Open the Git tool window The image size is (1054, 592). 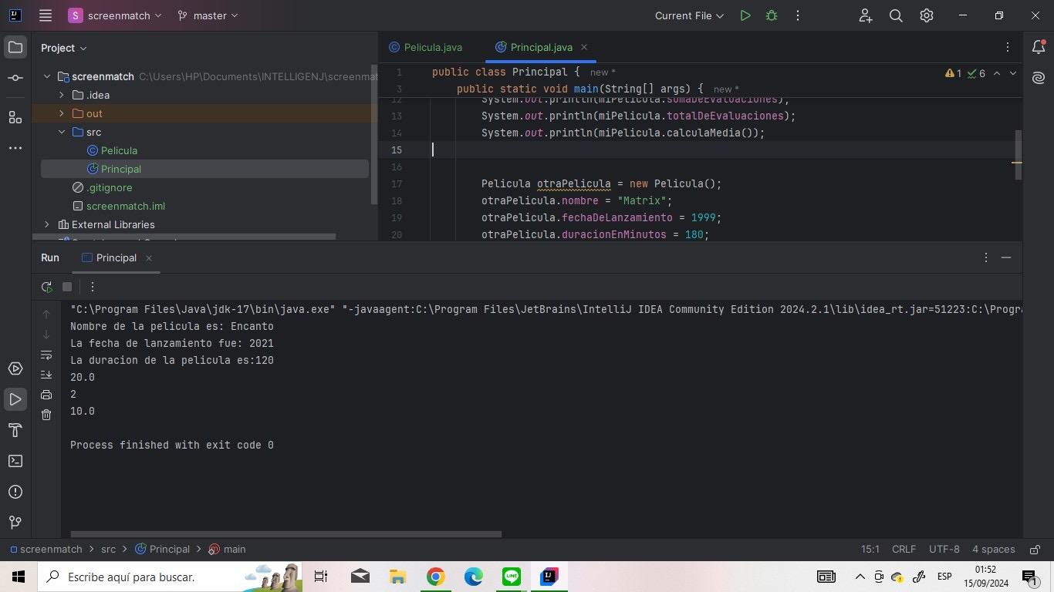pyautogui.click(x=15, y=523)
